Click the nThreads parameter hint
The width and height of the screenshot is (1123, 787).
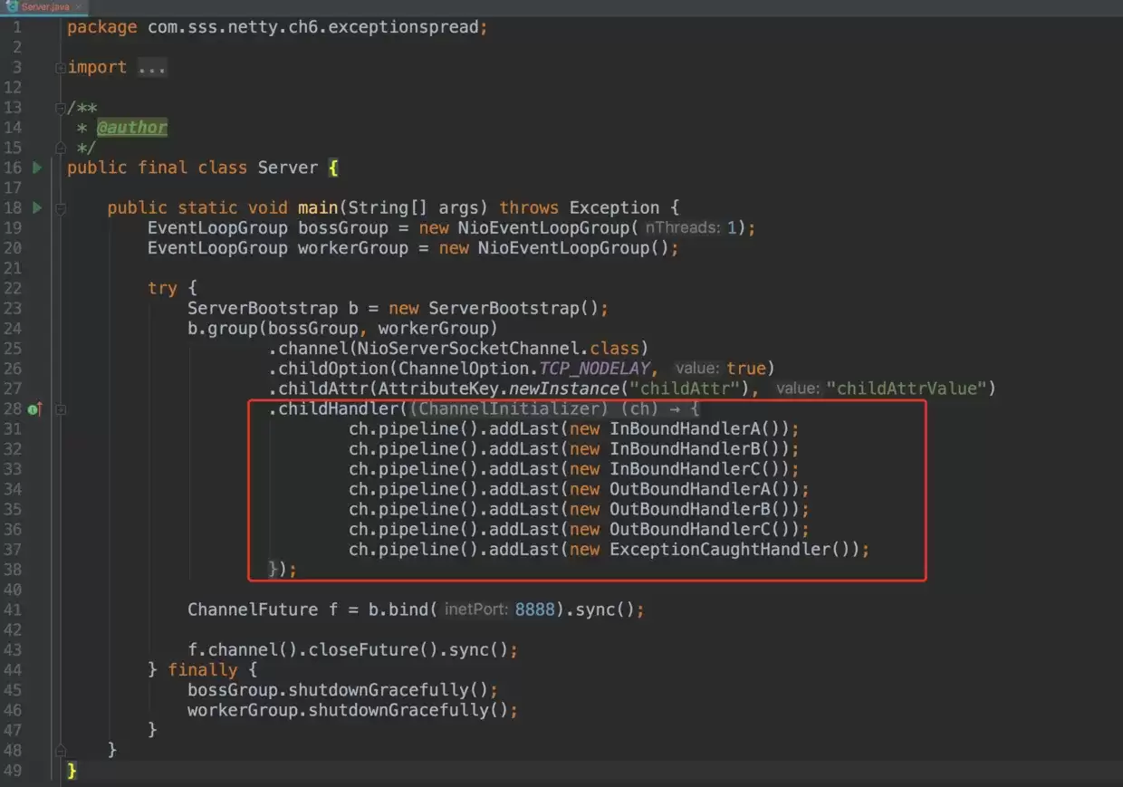pyautogui.click(x=683, y=228)
